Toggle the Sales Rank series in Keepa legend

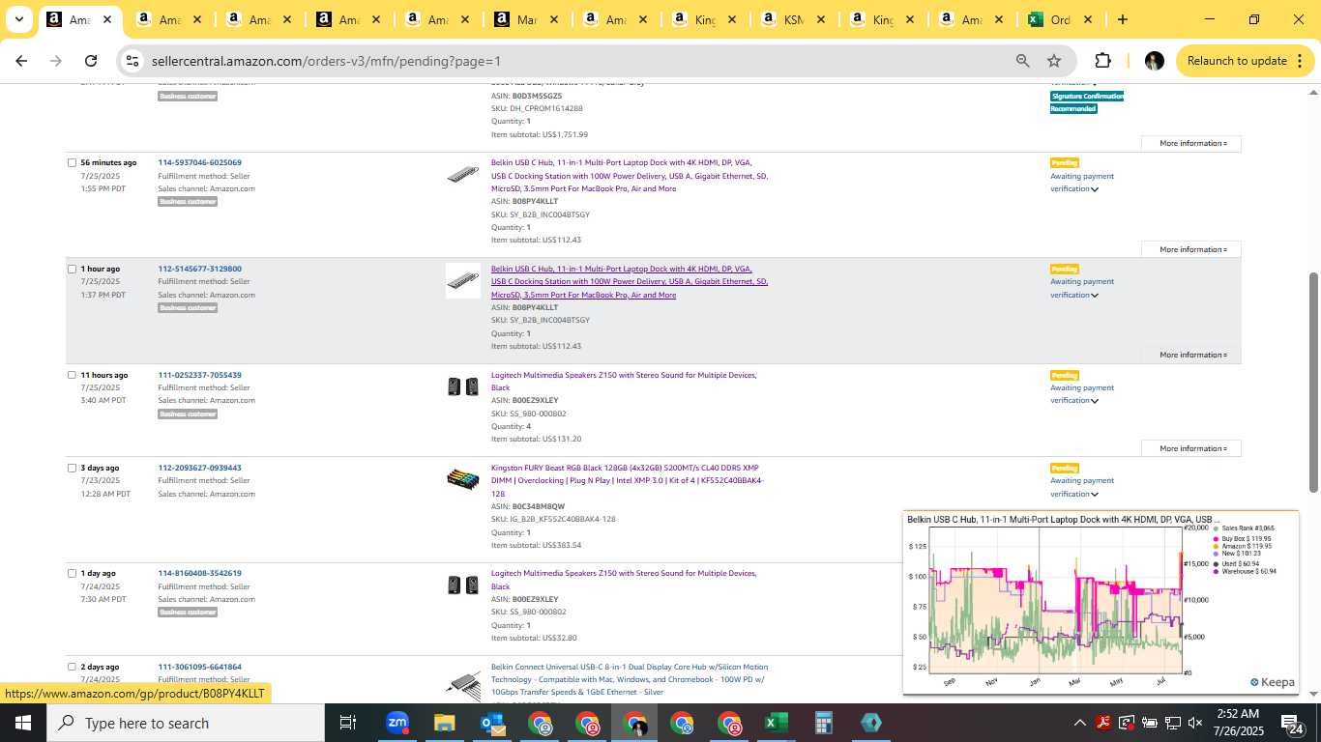[x=1244, y=528]
